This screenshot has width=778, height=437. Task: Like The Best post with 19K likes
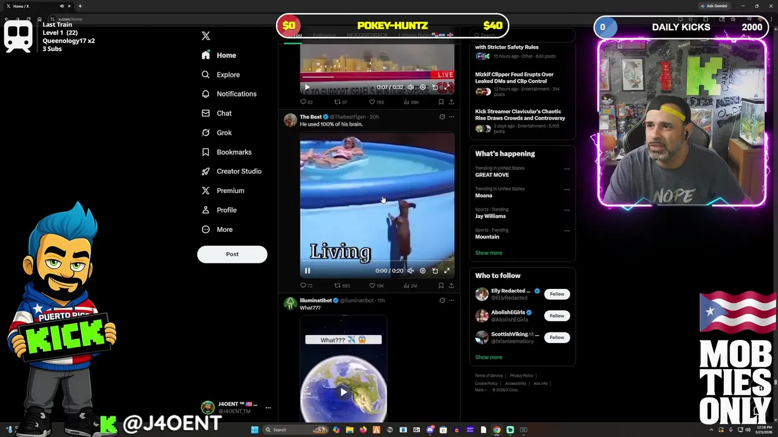click(x=377, y=286)
